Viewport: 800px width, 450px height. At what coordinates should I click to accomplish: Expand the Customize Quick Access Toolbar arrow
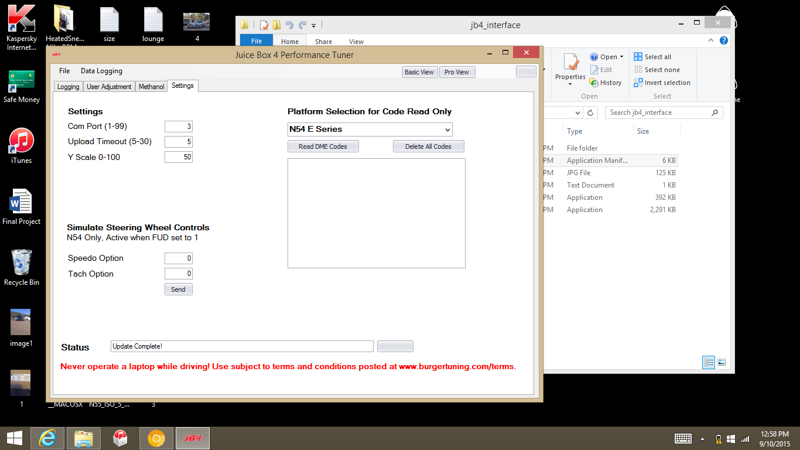coord(313,25)
